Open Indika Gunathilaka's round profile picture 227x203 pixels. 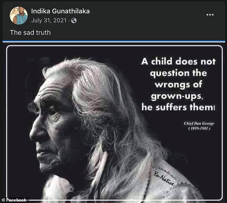[19, 16]
